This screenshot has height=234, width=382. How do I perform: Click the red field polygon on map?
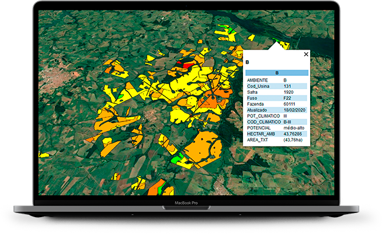point(187,65)
